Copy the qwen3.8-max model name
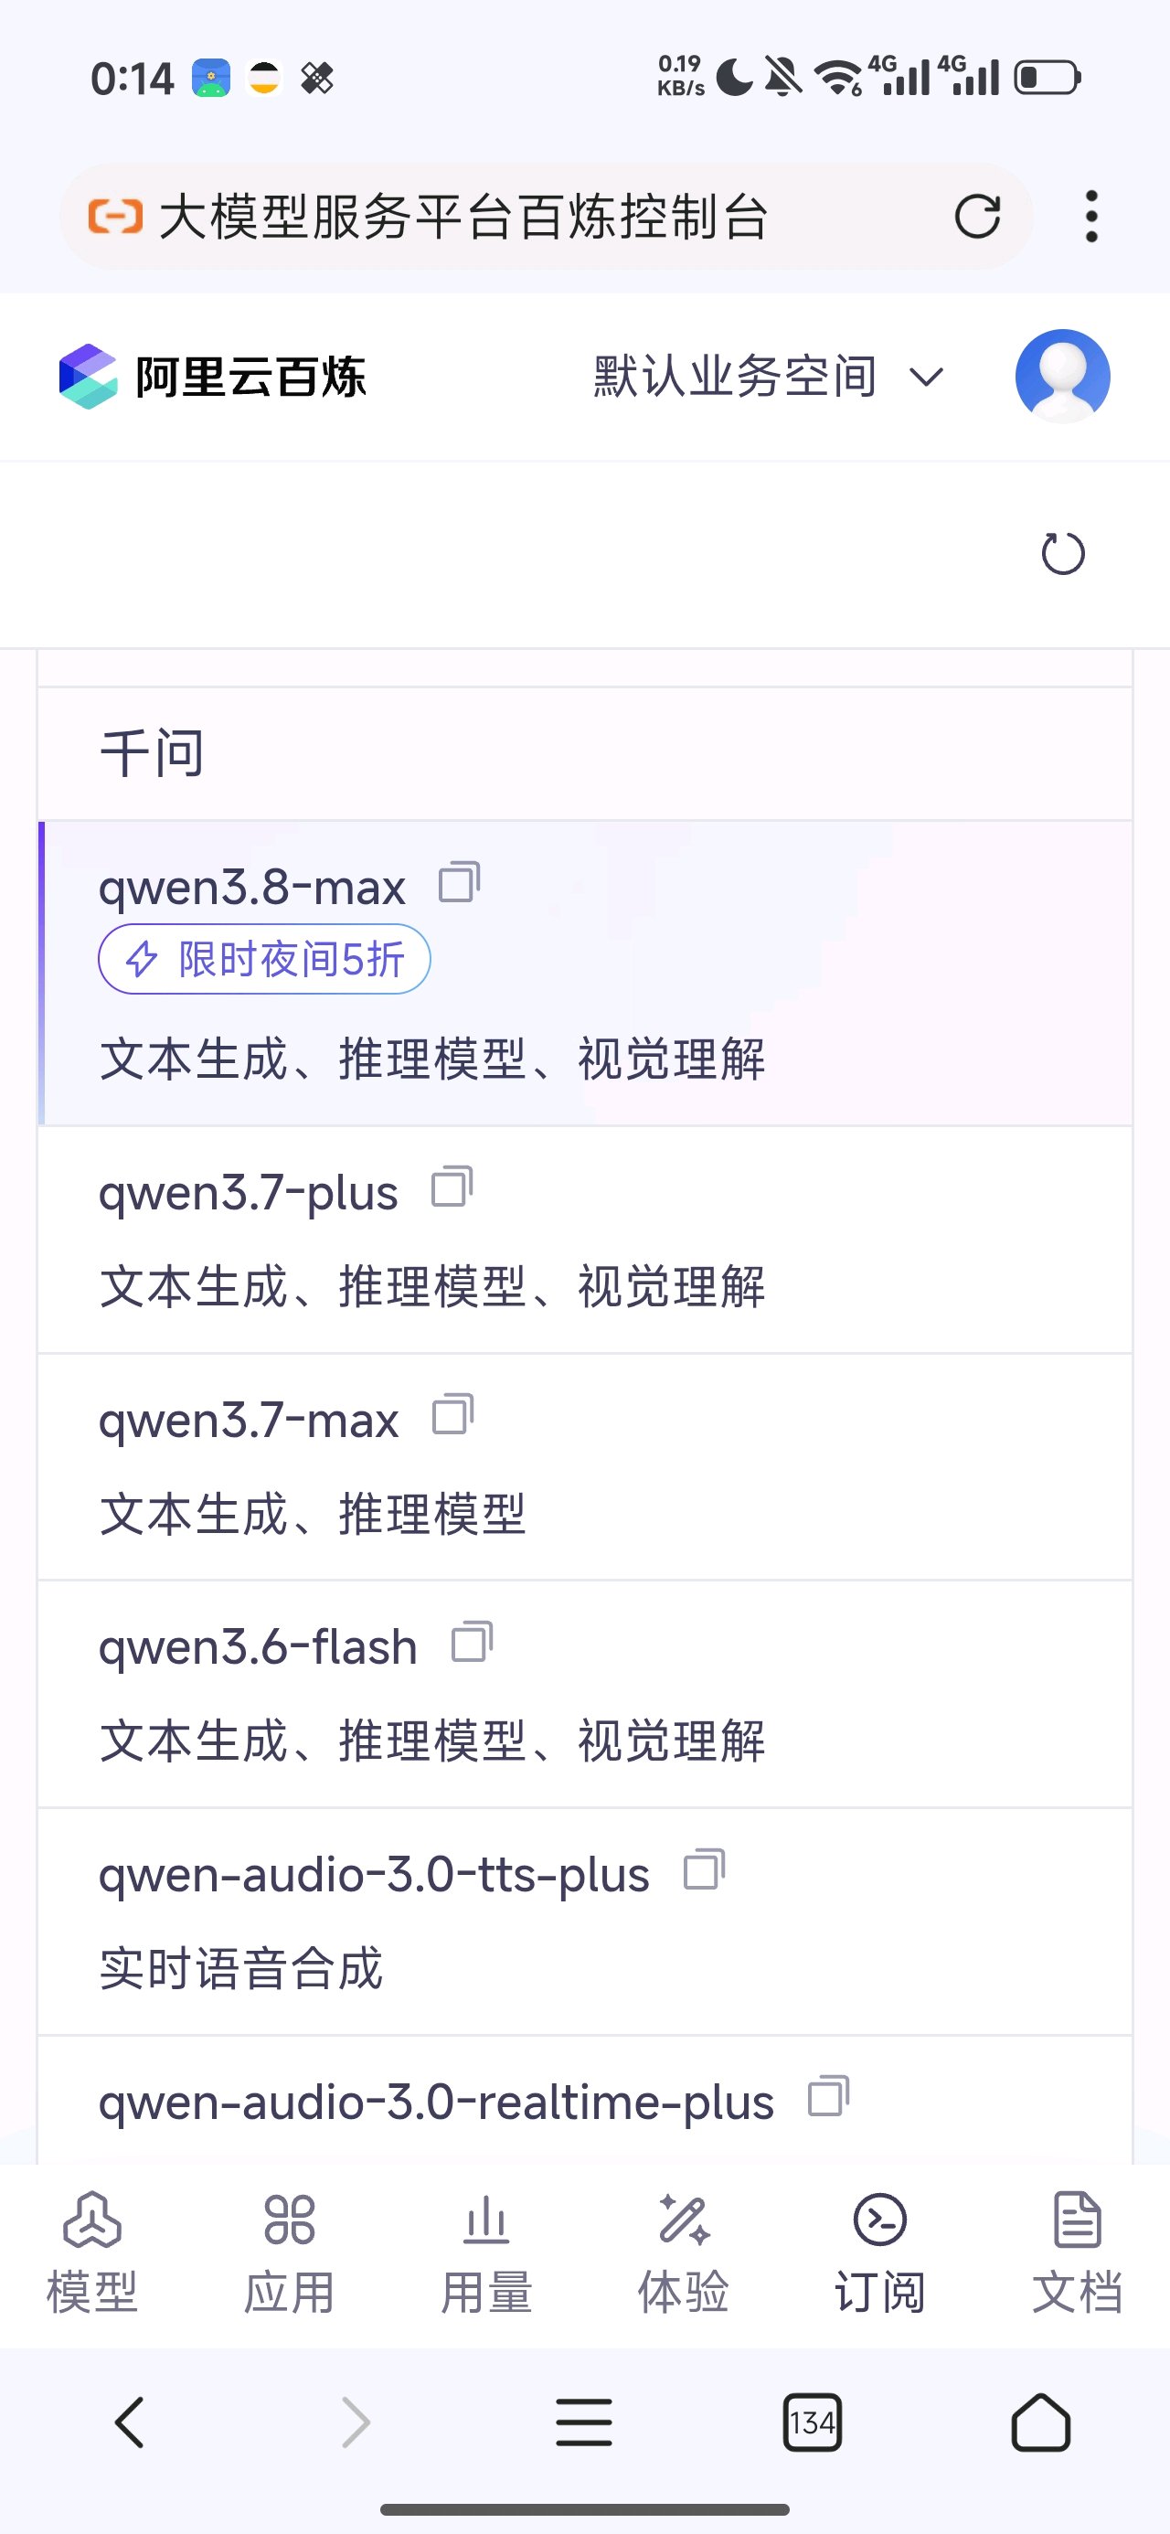Image resolution: width=1170 pixels, height=2534 pixels. coord(460,882)
